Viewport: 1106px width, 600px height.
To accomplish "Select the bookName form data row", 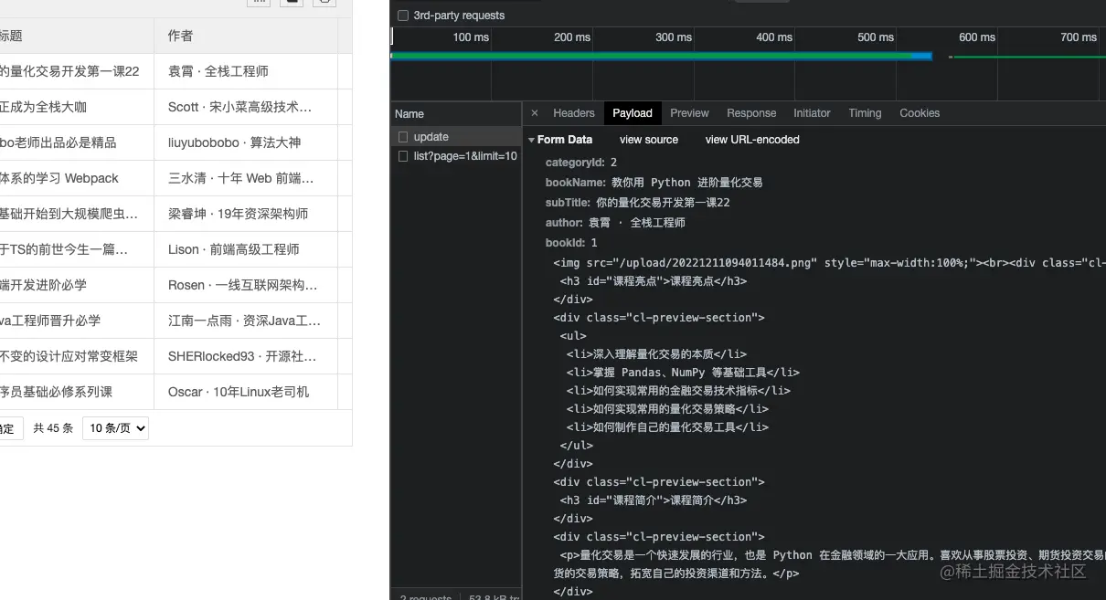I will point(654,183).
